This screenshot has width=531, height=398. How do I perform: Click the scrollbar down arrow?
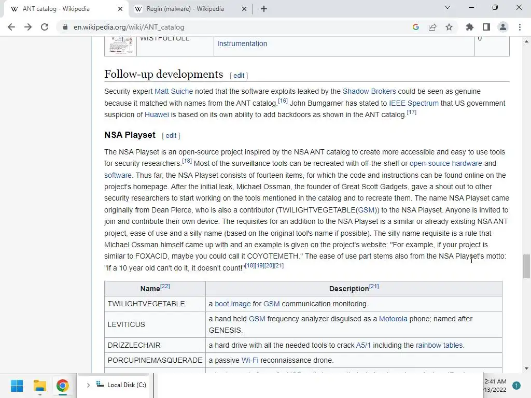[526, 368]
